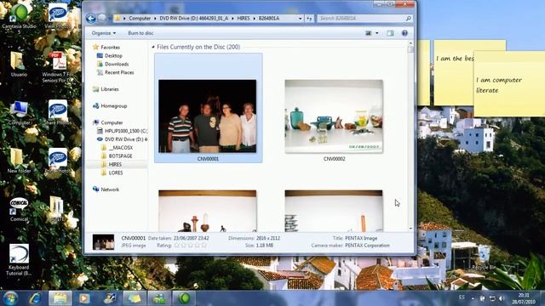Screen dimensions: 545x306
Task: Open Explorer help question mark icon
Action: (404, 33)
